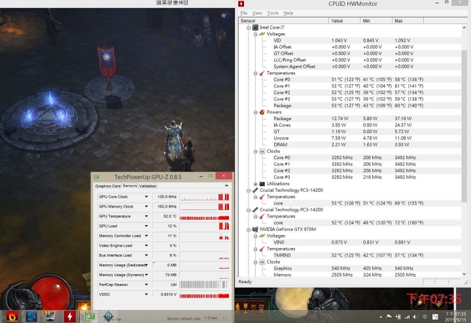Click the GPU Temperature history graph
The image size is (471, 323).
click(204, 217)
